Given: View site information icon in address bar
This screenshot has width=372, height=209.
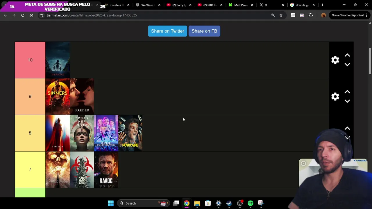Looking at the screenshot, I should tap(42, 15).
